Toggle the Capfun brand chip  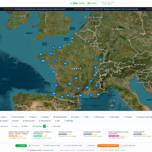pos(34,117)
